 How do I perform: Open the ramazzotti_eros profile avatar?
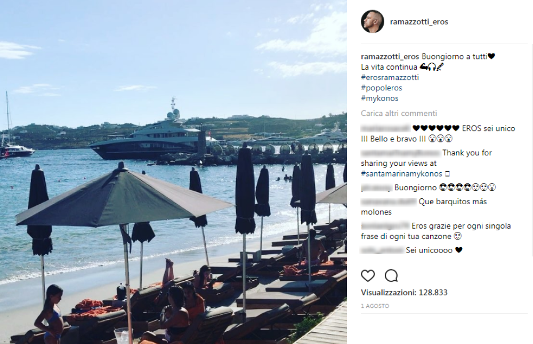pyautogui.click(x=372, y=21)
